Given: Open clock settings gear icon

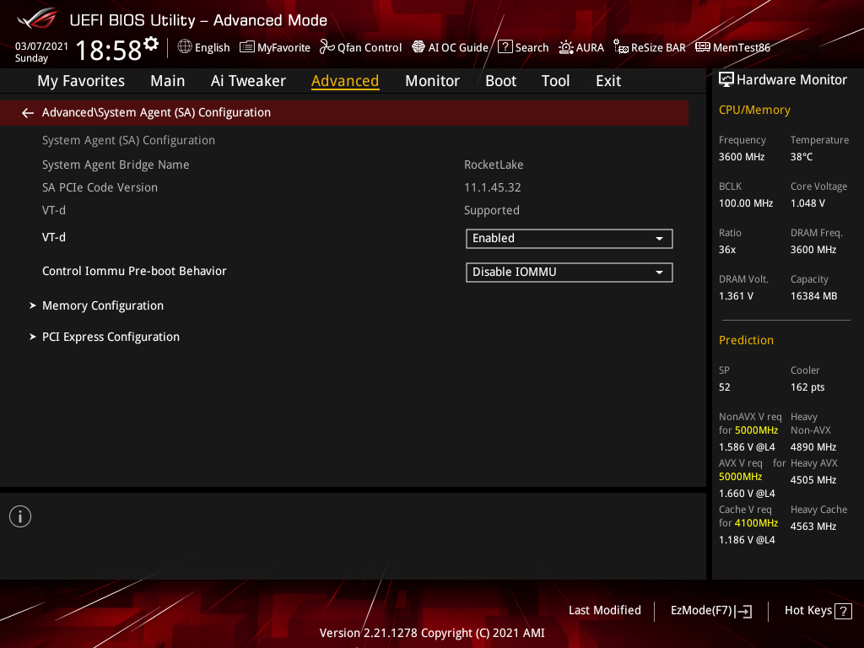Looking at the screenshot, I should [x=151, y=44].
